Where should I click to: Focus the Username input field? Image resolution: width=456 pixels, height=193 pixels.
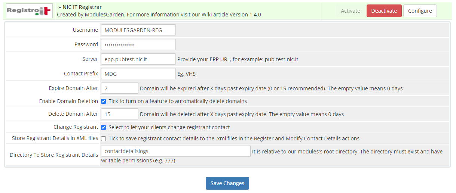[x=138, y=30]
